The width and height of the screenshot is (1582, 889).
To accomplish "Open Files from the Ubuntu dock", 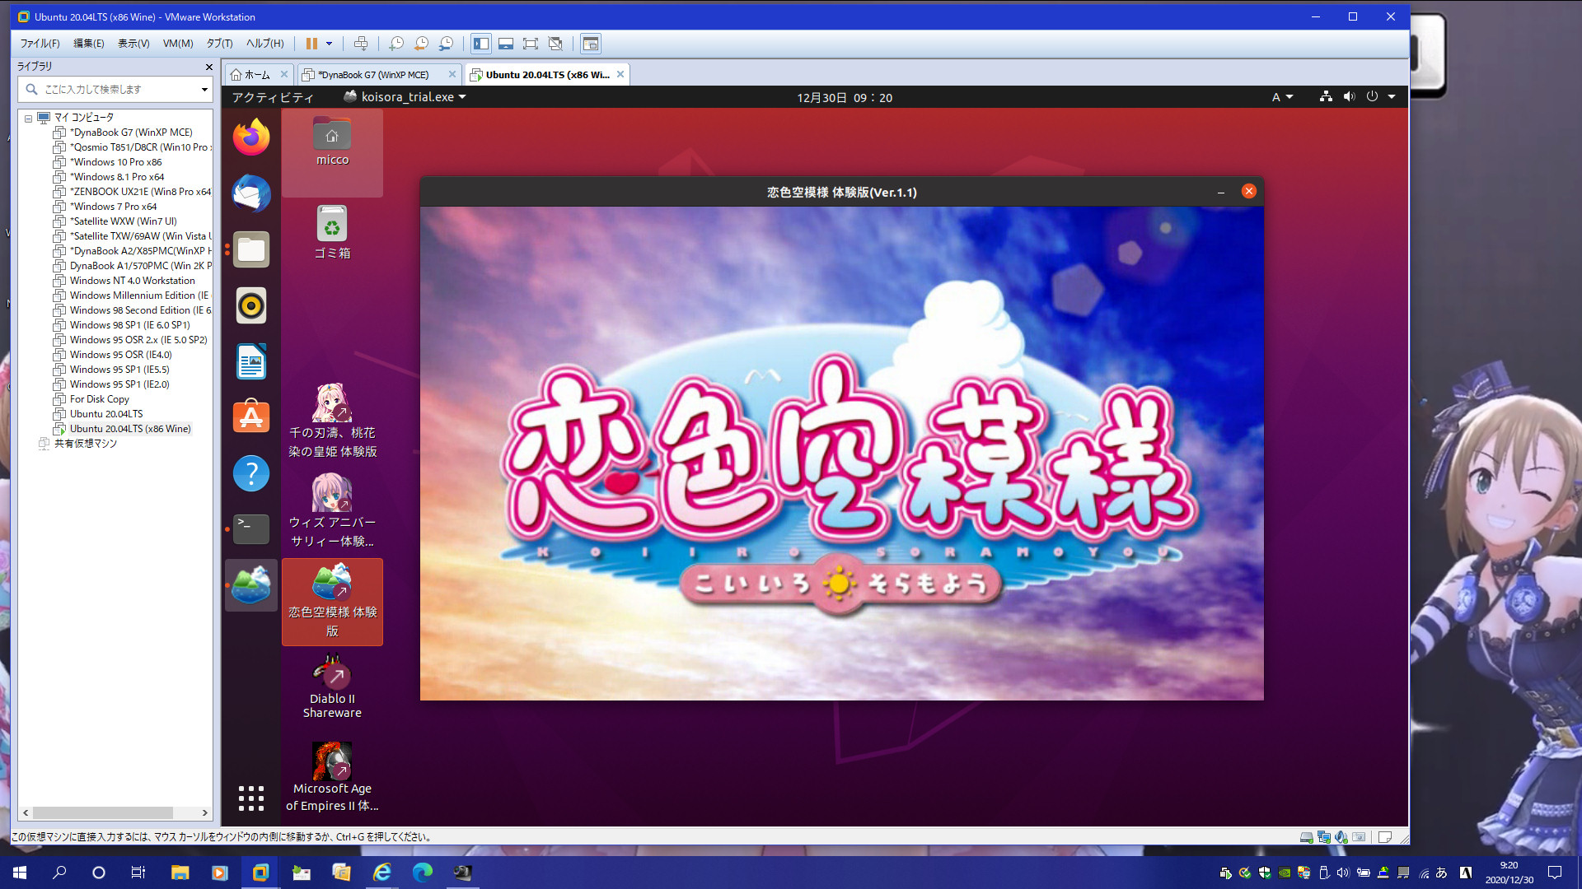I will [251, 249].
